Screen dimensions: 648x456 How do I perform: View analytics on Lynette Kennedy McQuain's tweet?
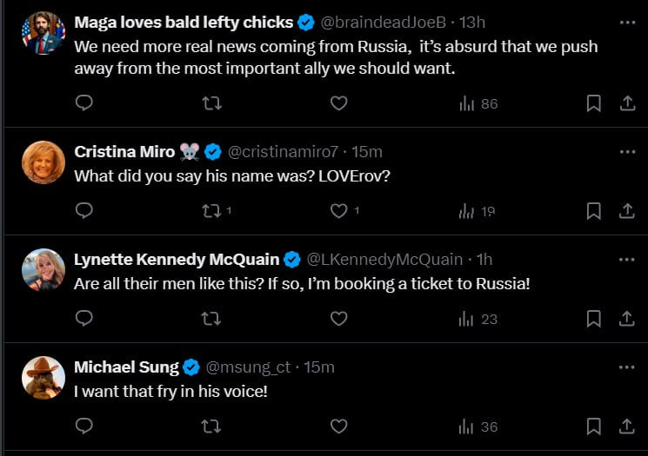pyautogui.click(x=478, y=319)
